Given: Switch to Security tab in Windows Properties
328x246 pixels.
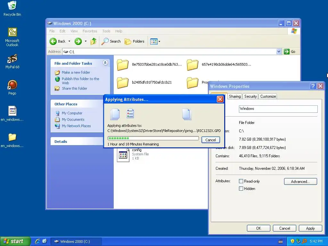Looking at the screenshot, I should click(x=250, y=96).
